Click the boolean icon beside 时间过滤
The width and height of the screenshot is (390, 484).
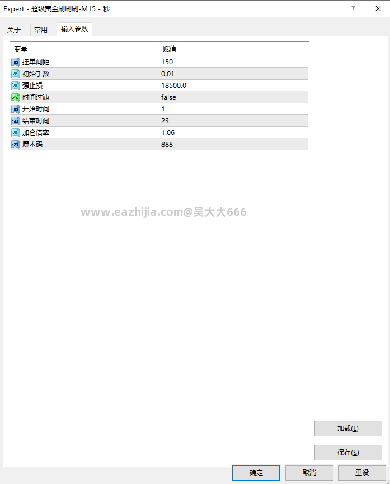tap(16, 97)
